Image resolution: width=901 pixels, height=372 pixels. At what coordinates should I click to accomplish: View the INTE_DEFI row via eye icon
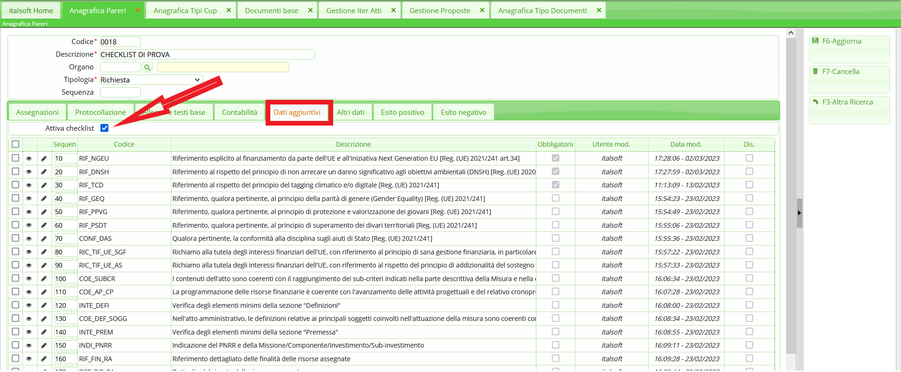click(x=29, y=305)
